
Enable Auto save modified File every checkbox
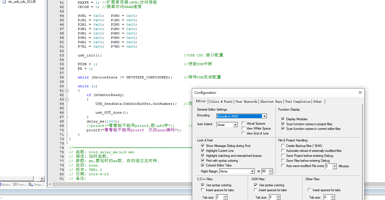[x=283, y=166]
